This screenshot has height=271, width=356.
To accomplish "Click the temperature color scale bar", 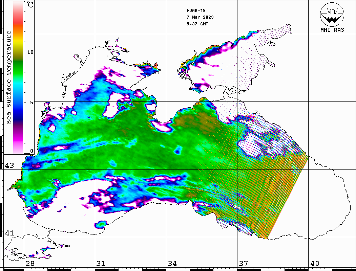I will pos(18,78).
